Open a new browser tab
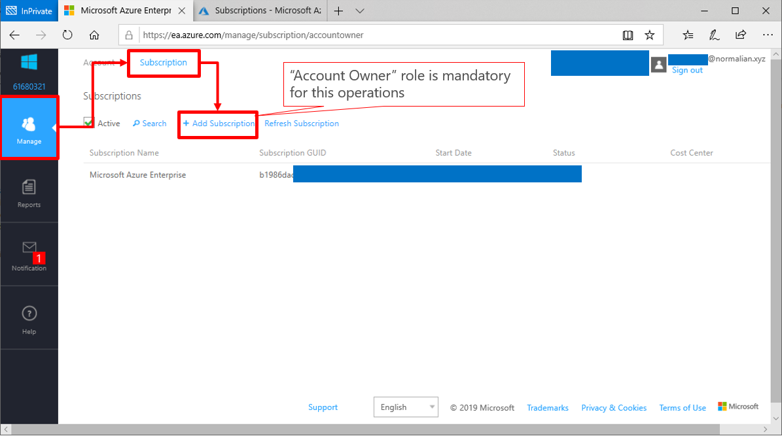Image resolution: width=782 pixels, height=436 pixels. [x=338, y=10]
